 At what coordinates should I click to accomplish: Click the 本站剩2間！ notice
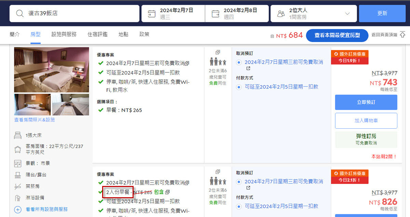384,157
